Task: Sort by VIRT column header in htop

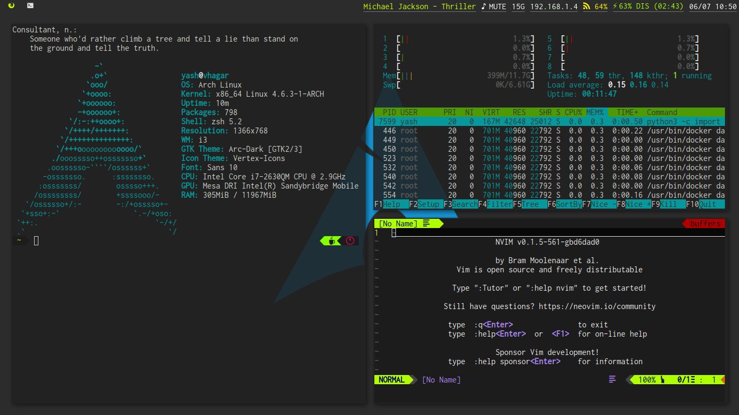Action: click(491, 112)
